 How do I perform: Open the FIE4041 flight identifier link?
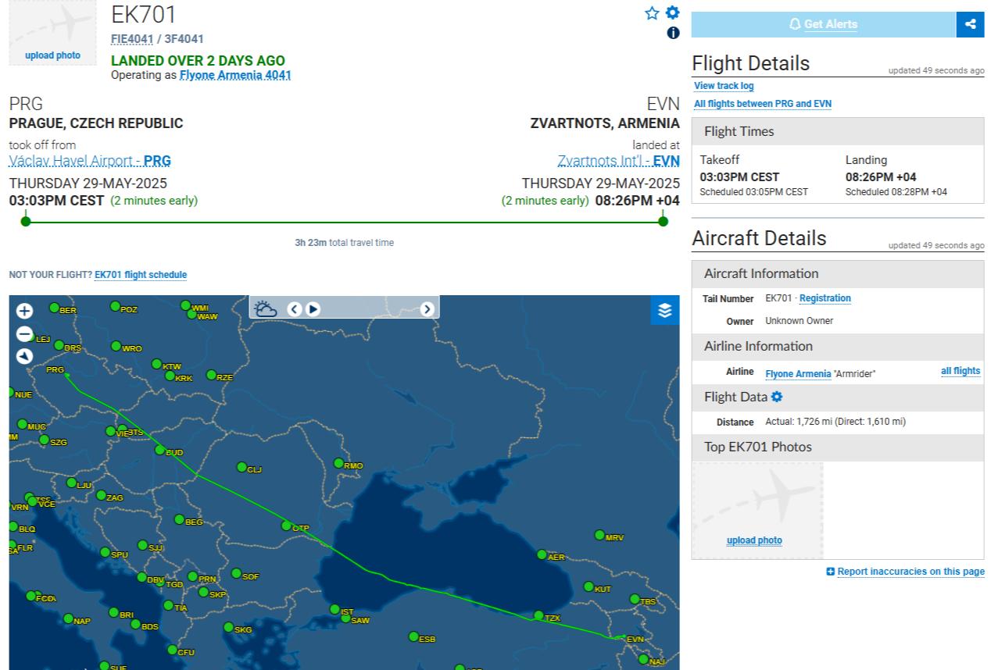pos(132,38)
